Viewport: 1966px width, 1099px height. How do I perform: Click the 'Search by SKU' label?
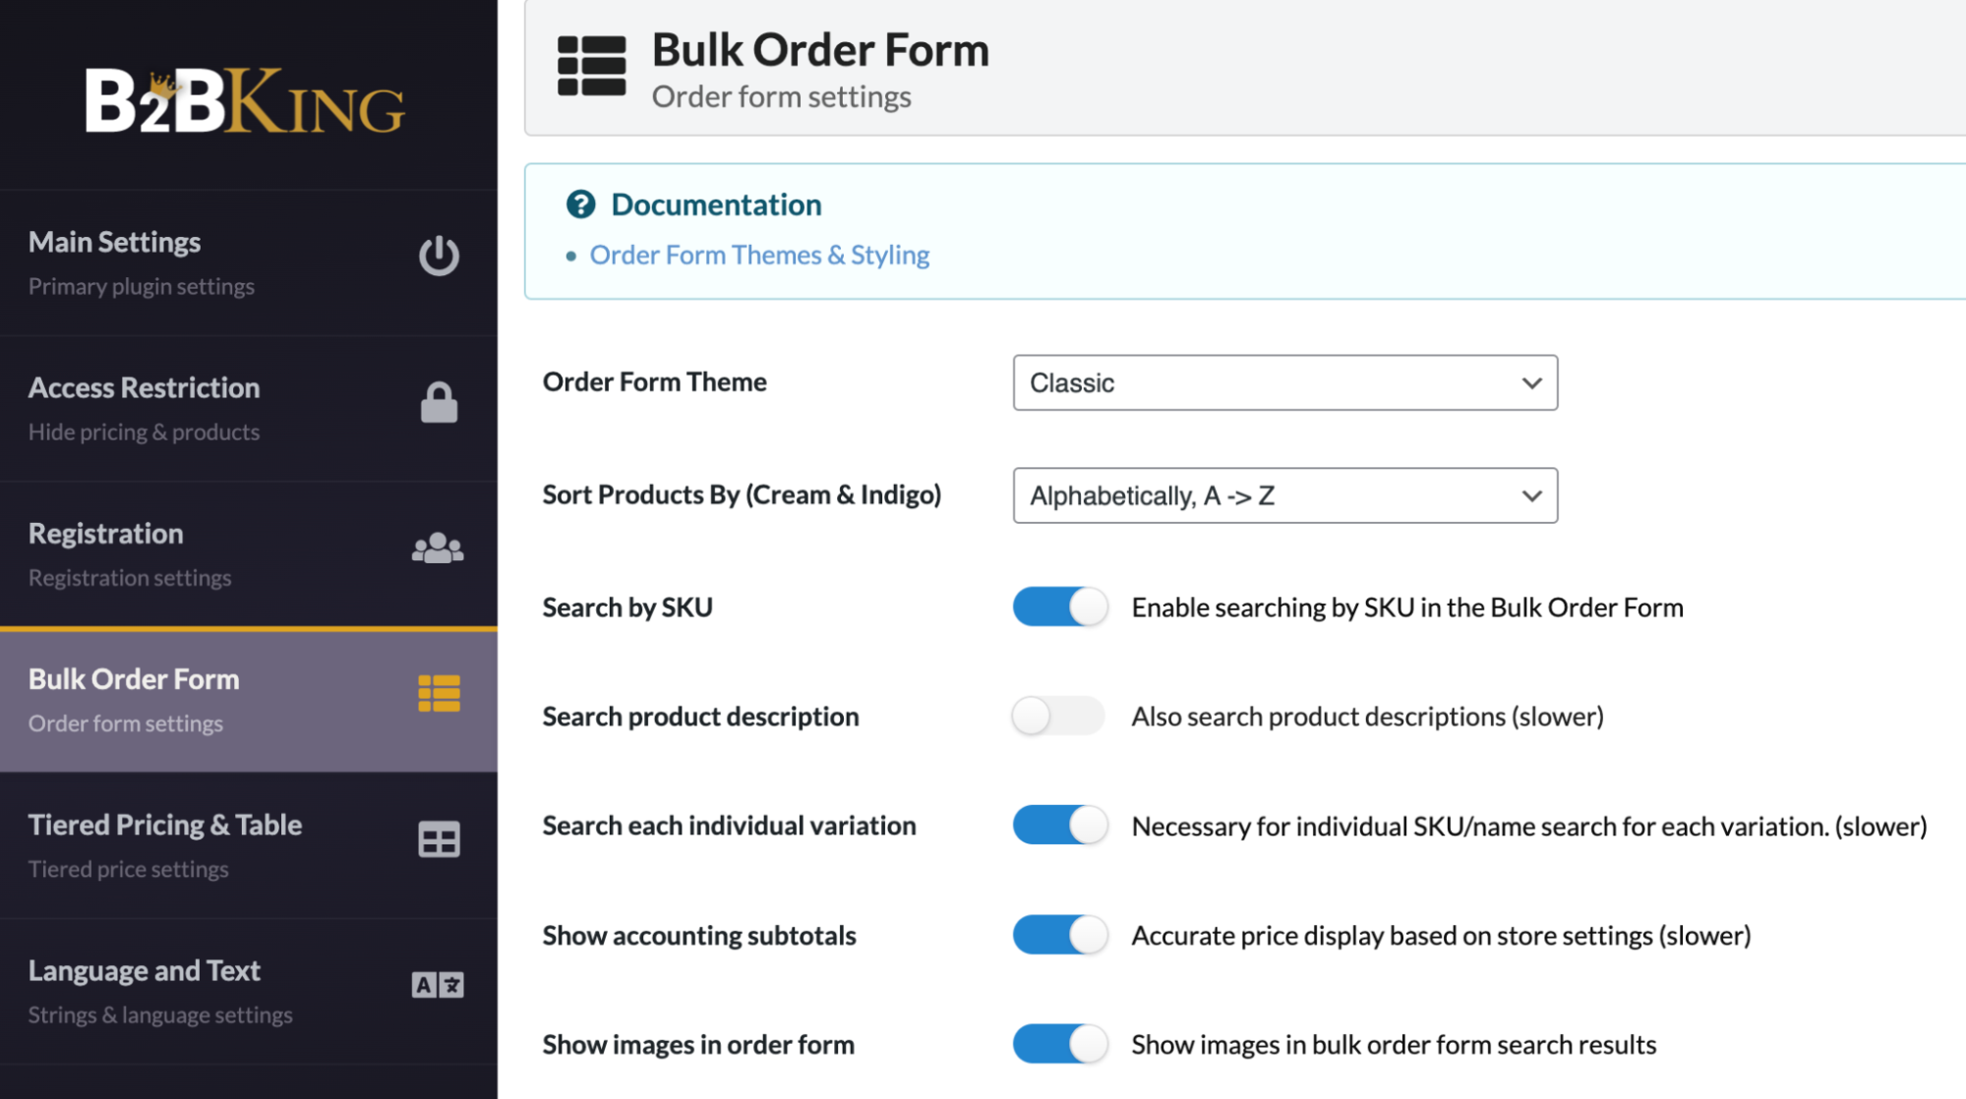627,607
